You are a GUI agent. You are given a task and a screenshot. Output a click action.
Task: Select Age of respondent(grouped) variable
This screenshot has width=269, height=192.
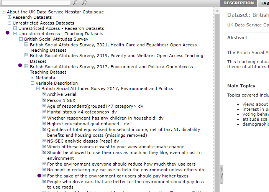click(95, 106)
